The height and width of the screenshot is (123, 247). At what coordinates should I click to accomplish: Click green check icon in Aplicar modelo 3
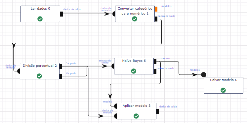pos(136,116)
